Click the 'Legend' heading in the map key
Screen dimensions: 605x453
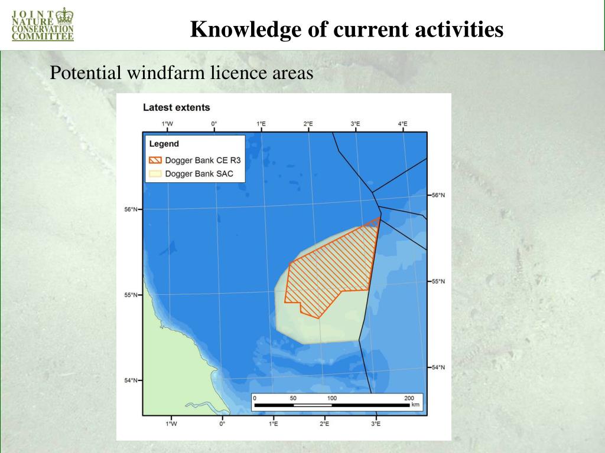coord(164,144)
